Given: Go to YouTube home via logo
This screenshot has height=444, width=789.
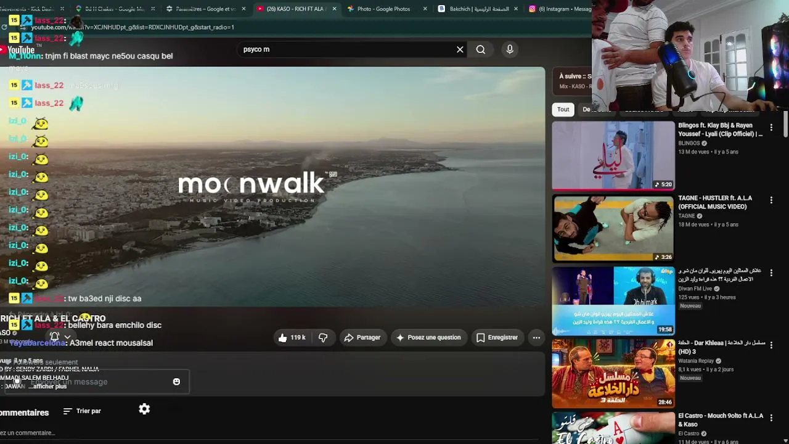Looking at the screenshot, I should (x=17, y=49).
